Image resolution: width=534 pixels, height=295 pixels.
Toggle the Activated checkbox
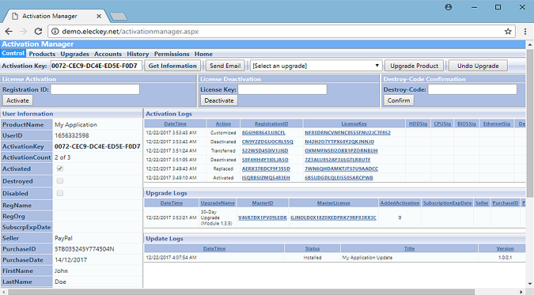60,168
